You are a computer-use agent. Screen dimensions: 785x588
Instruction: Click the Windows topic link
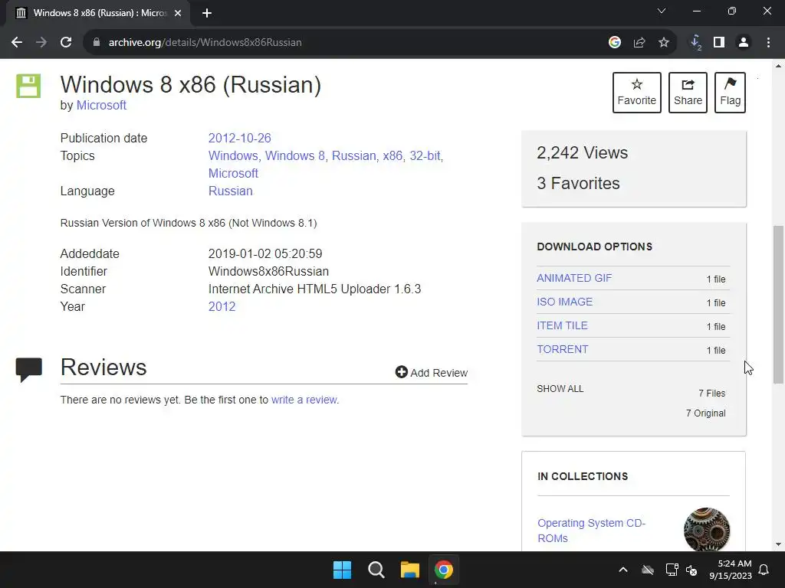233,155
